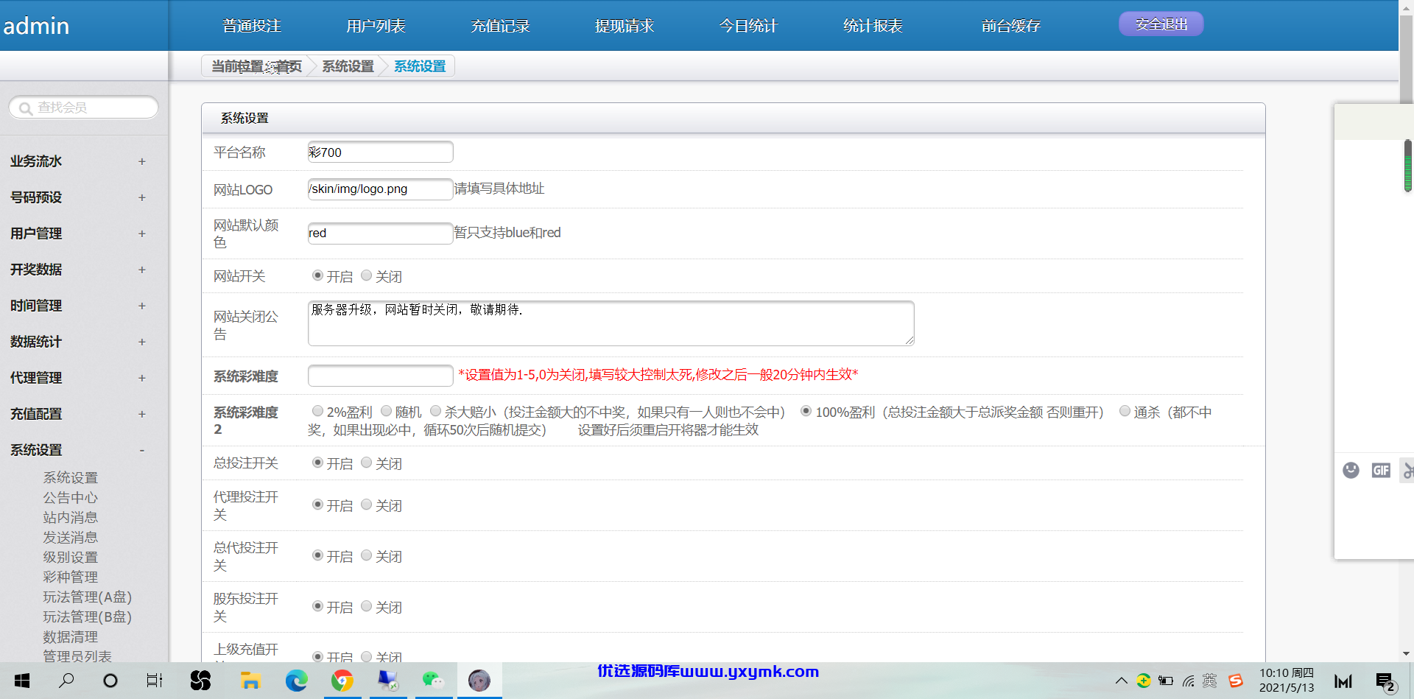Select 开启 for 股东投注开关
This screenshot has height=699, width=1414.
[317, 606]
